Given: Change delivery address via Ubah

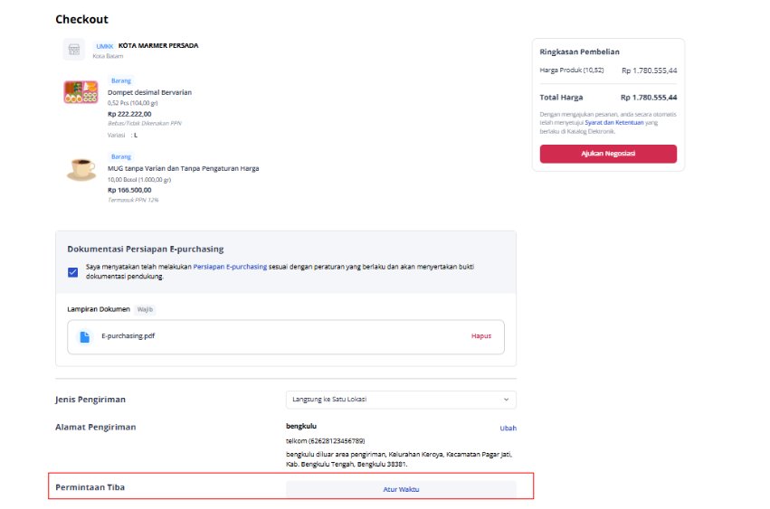Looking at the screenshot, I should click(x=508, y=428).
